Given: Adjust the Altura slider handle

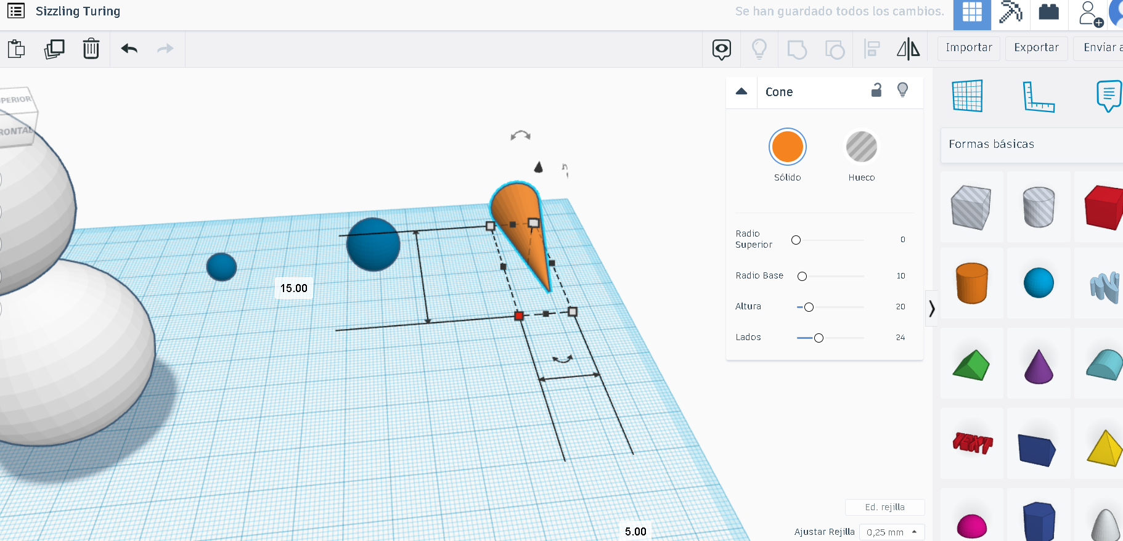Looking at the screenshot, I should click(x=809, y=307).
